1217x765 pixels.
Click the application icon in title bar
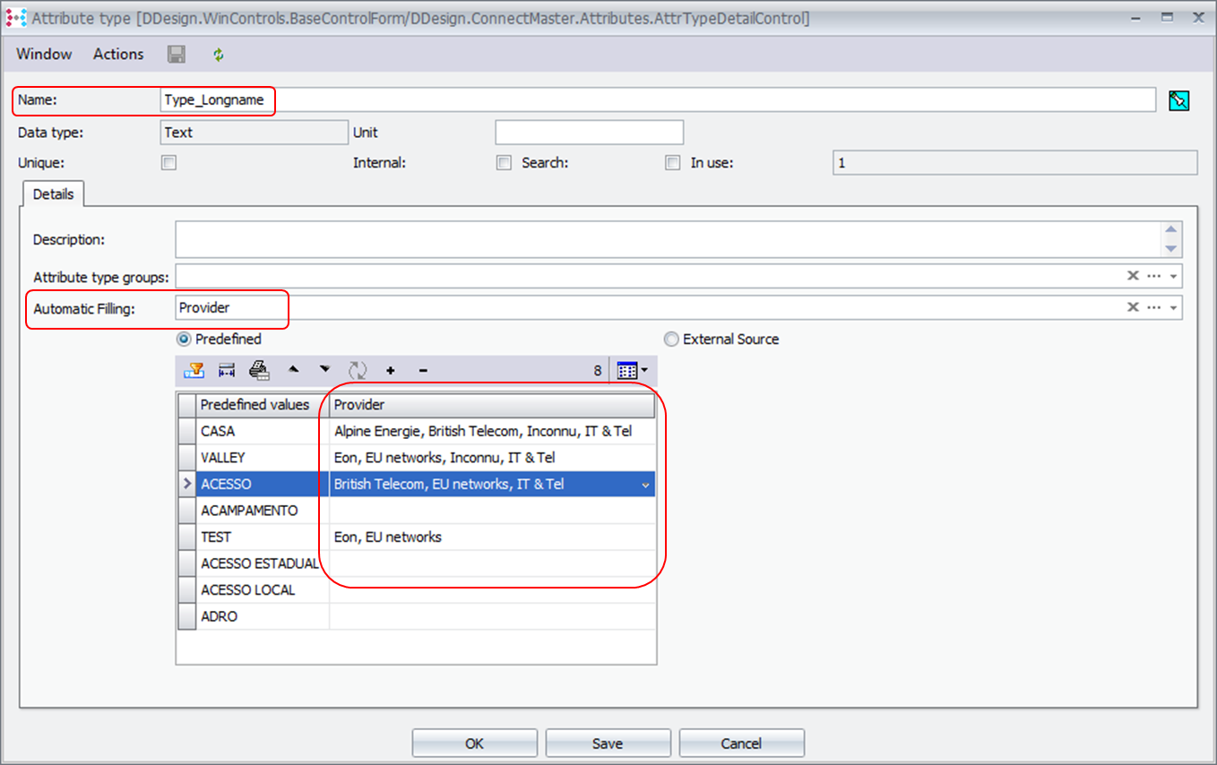point(17,17)
